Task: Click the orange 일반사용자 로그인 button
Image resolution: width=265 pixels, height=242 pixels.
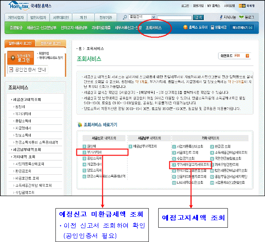Action: click(x=21, y=58)
